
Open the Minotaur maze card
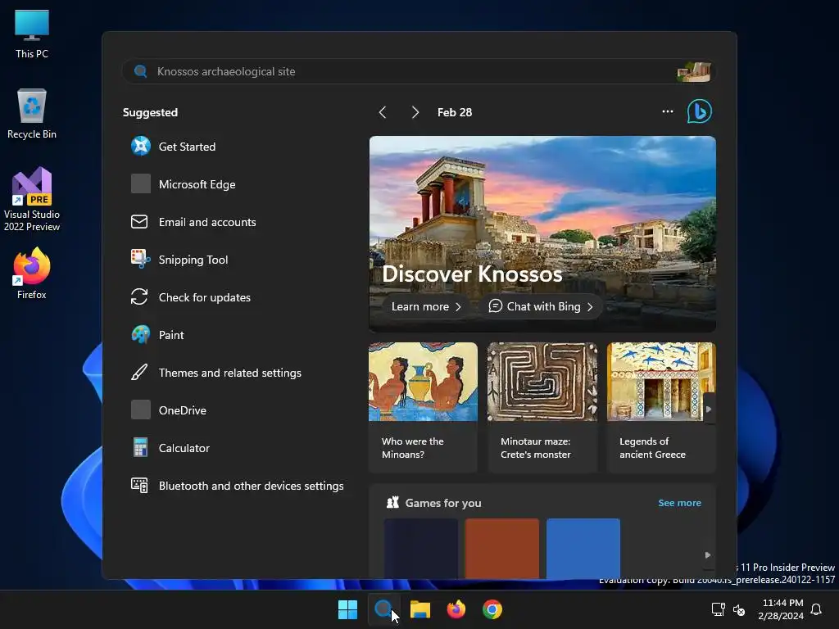tap(542, 407)
